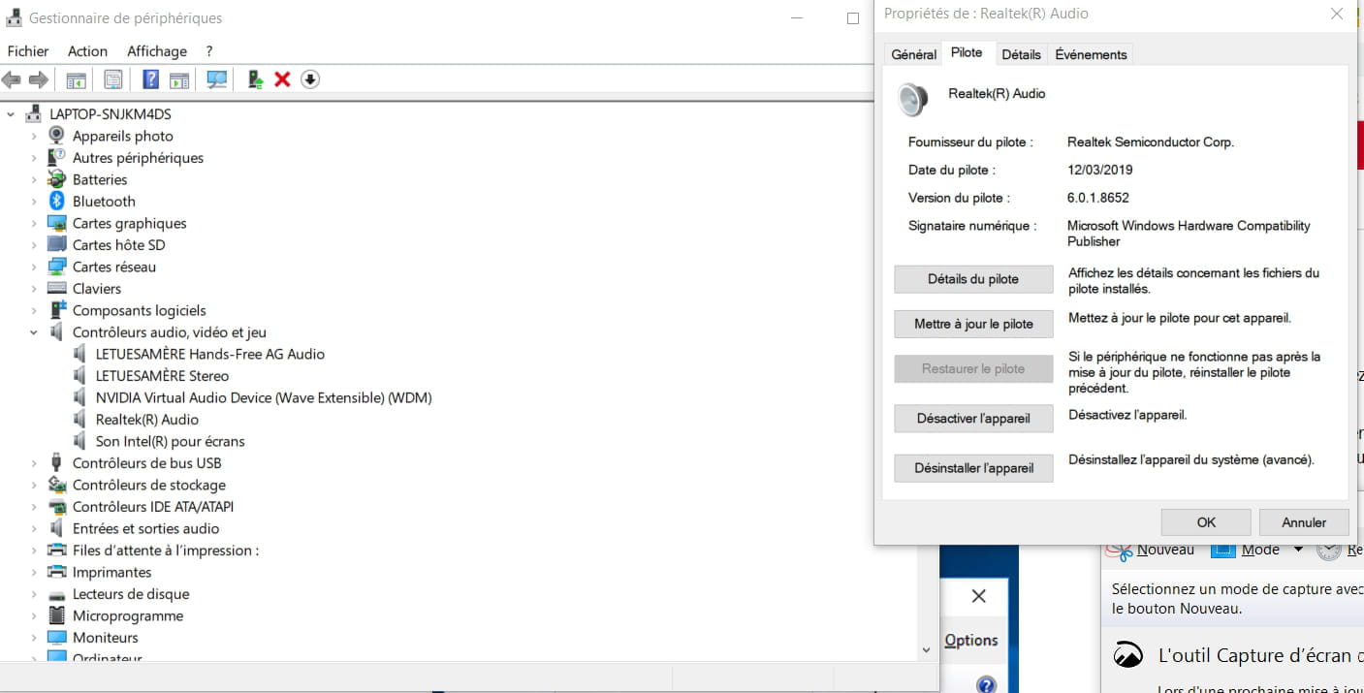The height and width of the screenshot is (693, 1364).
Task: Click driver version 6.0.1.8652 text
Action: pos(1098,198)
